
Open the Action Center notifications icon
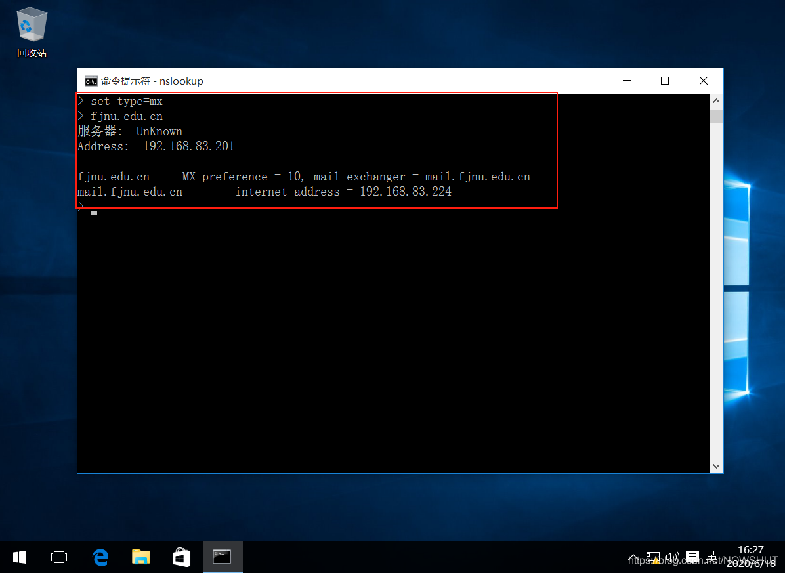[692, 557]
